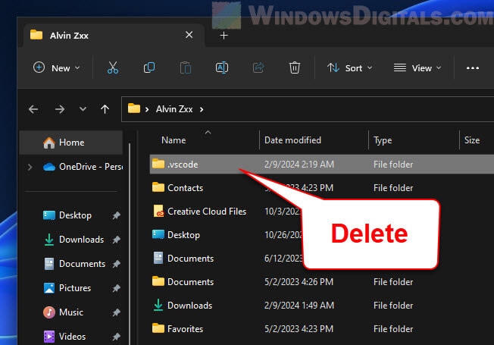
Task: Click the Creative Cloud Files folder icon
Action: click(x=158, y=212)
